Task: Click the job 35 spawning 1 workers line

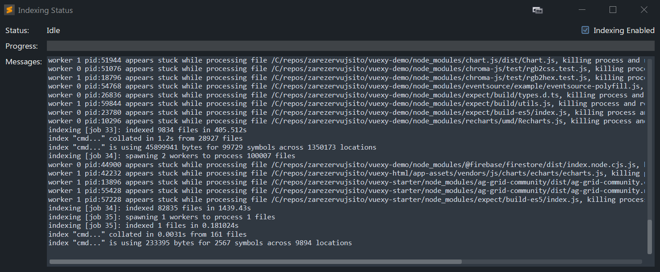Action: pos(161,217)
